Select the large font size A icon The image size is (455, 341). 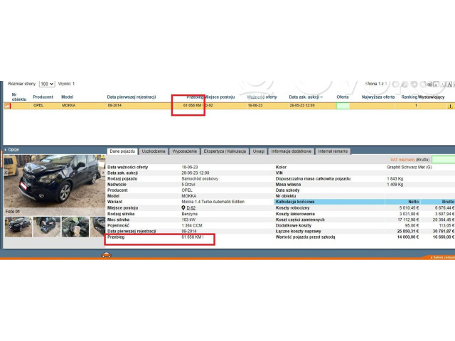(x=449, y=85)
